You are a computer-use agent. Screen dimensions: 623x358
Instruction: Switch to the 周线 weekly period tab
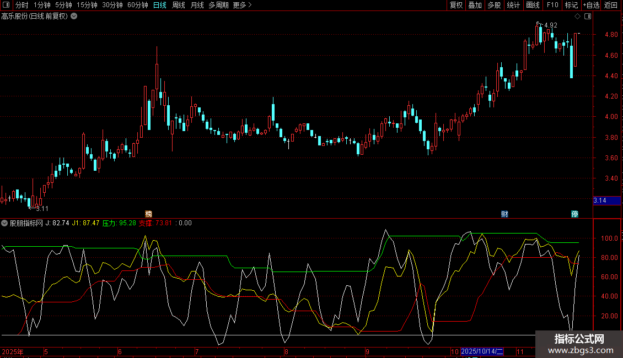pyautogui.click(x=179, y=5)
